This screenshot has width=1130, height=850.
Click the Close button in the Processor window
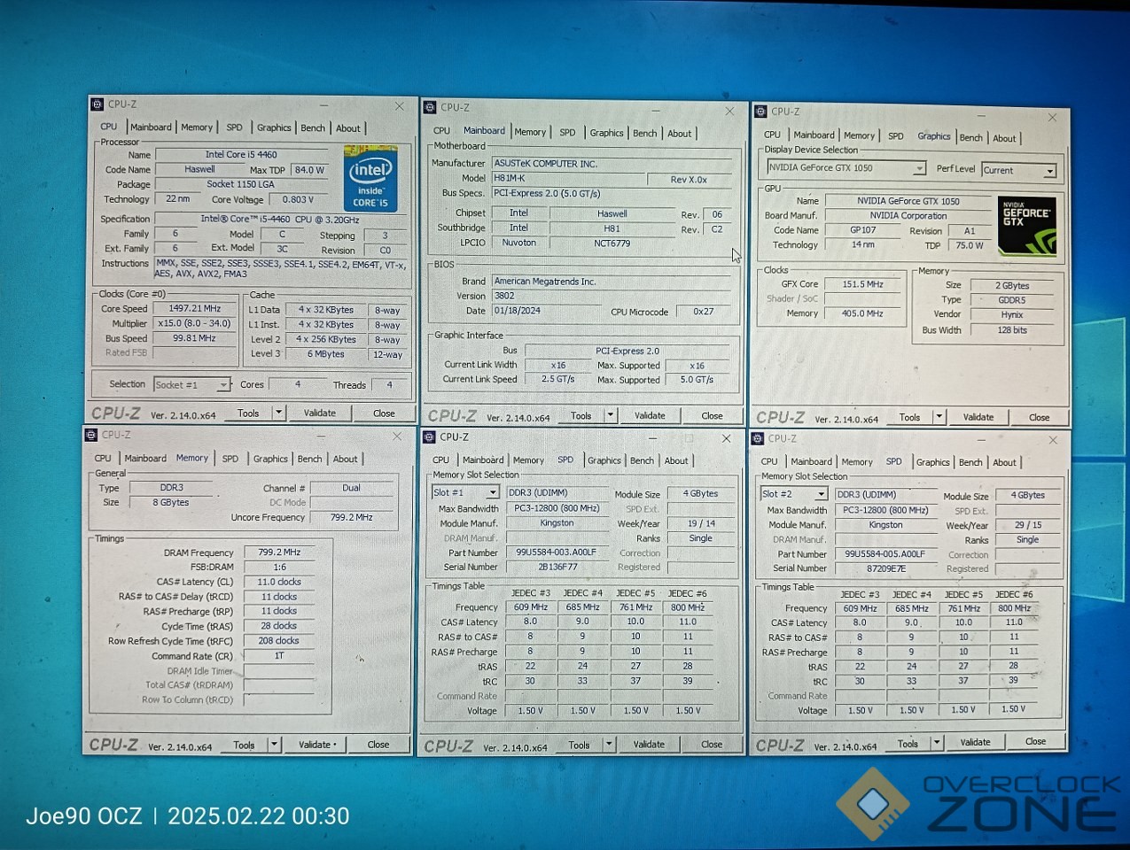point(384,413)
